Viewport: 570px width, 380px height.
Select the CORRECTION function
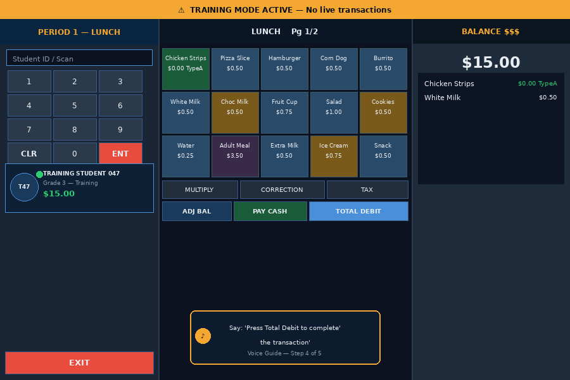pos(282,190)
